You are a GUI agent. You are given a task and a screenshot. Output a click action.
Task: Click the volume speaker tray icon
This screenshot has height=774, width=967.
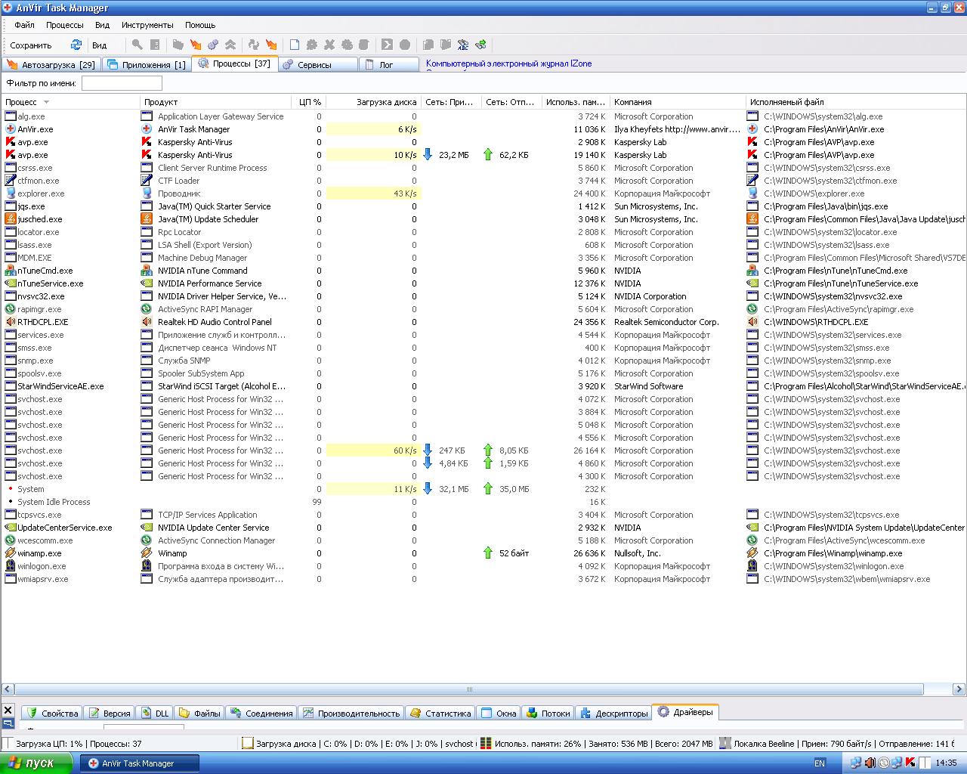click(x=870, y=763)
